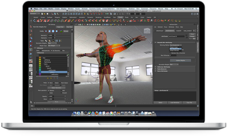Open Firefox from the Dock
Screen dimensions: 228x136
tap(97, 113)
